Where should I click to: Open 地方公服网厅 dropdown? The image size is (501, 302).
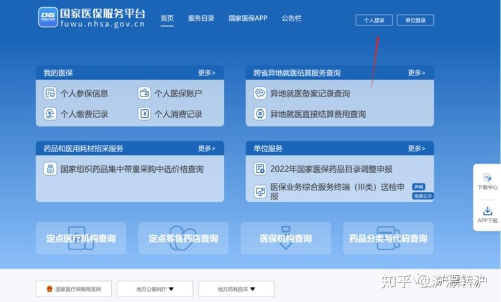click(155, 289)
